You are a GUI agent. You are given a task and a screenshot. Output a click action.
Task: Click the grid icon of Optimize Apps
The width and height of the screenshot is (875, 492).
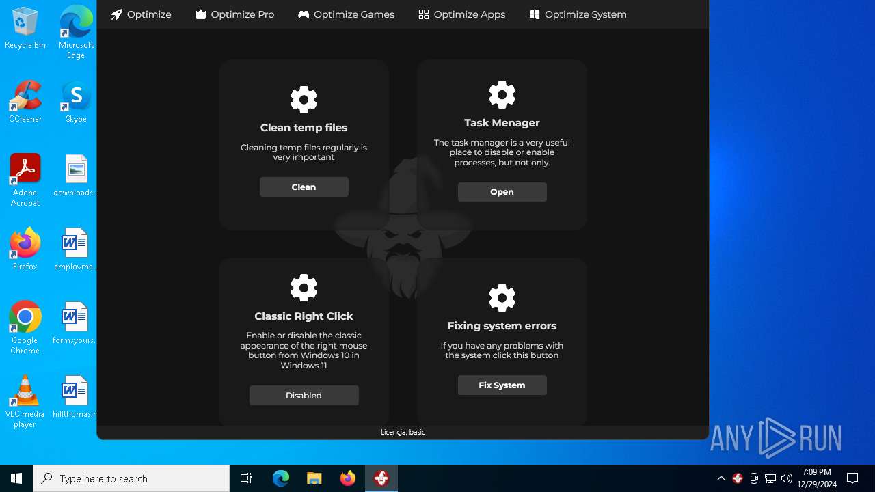coord(424,14)
